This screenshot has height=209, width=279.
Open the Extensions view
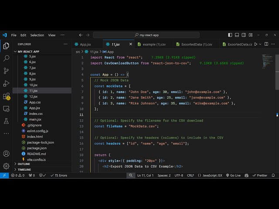click(x=6, y=96)
